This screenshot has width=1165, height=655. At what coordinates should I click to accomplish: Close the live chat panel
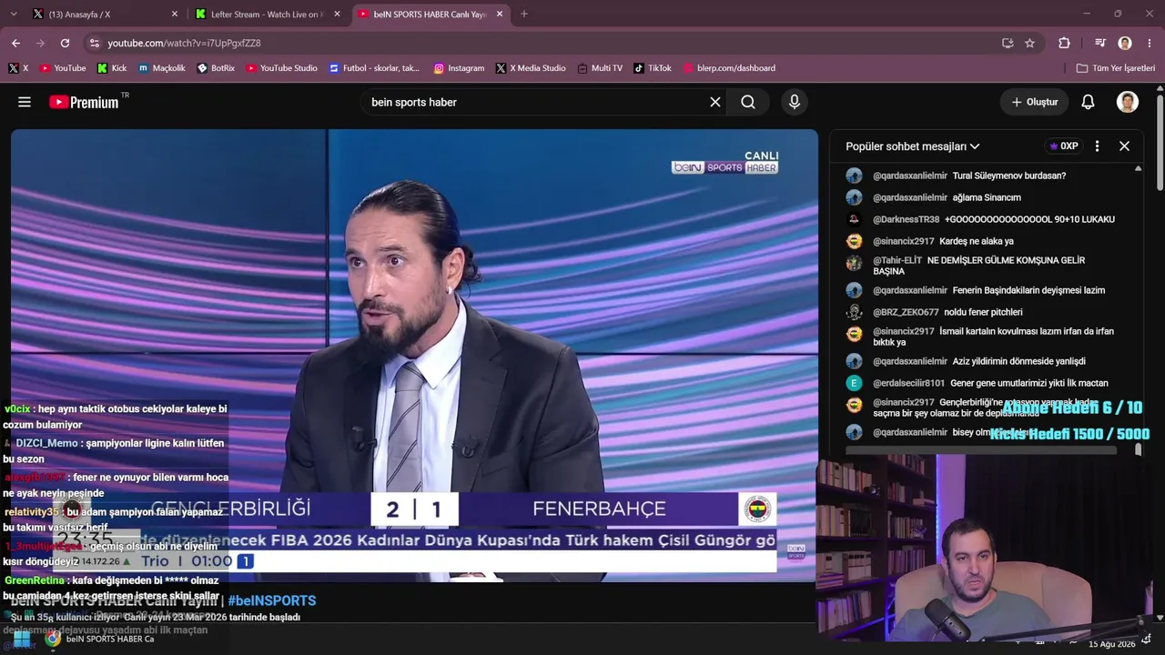coord(1124,146)
